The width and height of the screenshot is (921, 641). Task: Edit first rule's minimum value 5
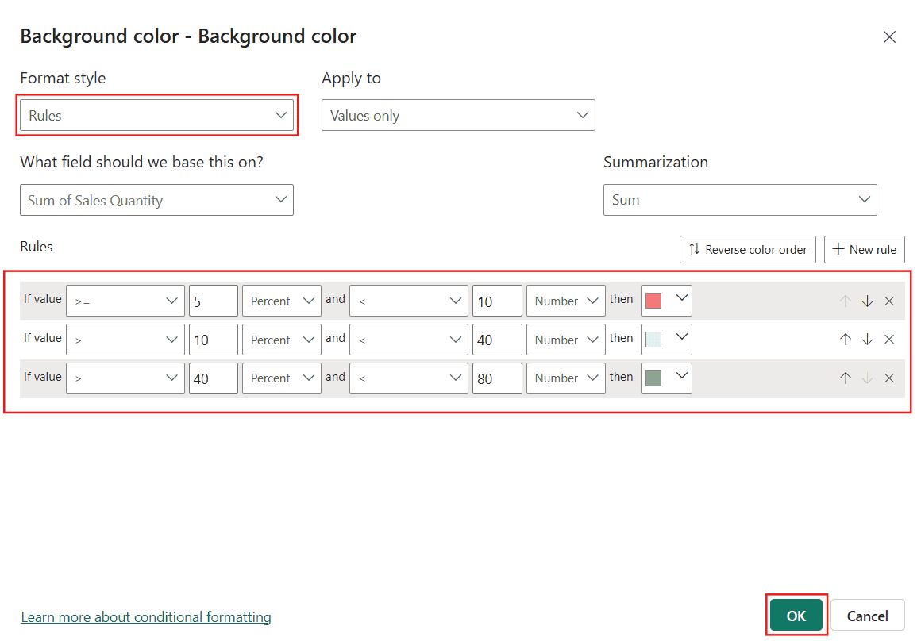(214, 301)
